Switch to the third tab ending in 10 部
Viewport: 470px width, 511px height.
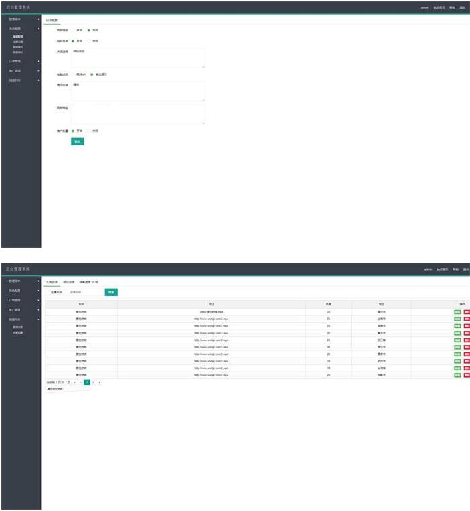pyautogui.click(x=88, y=282)
